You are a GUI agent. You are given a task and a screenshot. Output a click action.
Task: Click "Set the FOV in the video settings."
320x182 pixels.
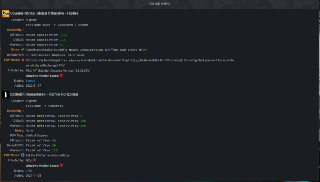pyautogui.click(x=48, y=155)
